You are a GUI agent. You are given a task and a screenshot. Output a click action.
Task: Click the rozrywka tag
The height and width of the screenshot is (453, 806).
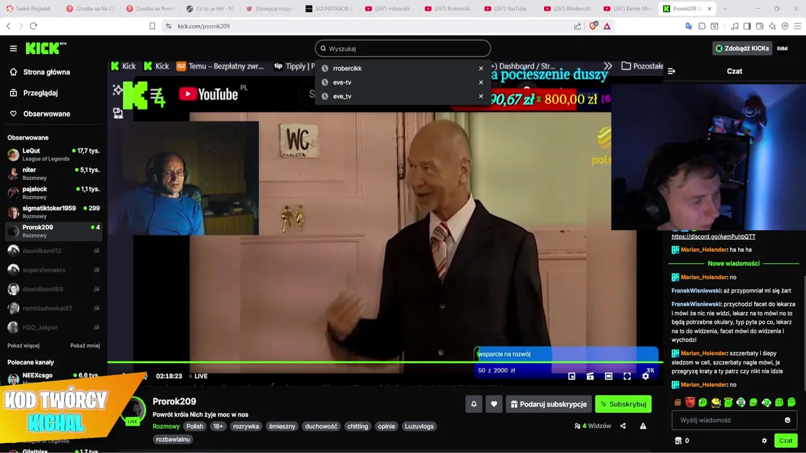(246, 427)
